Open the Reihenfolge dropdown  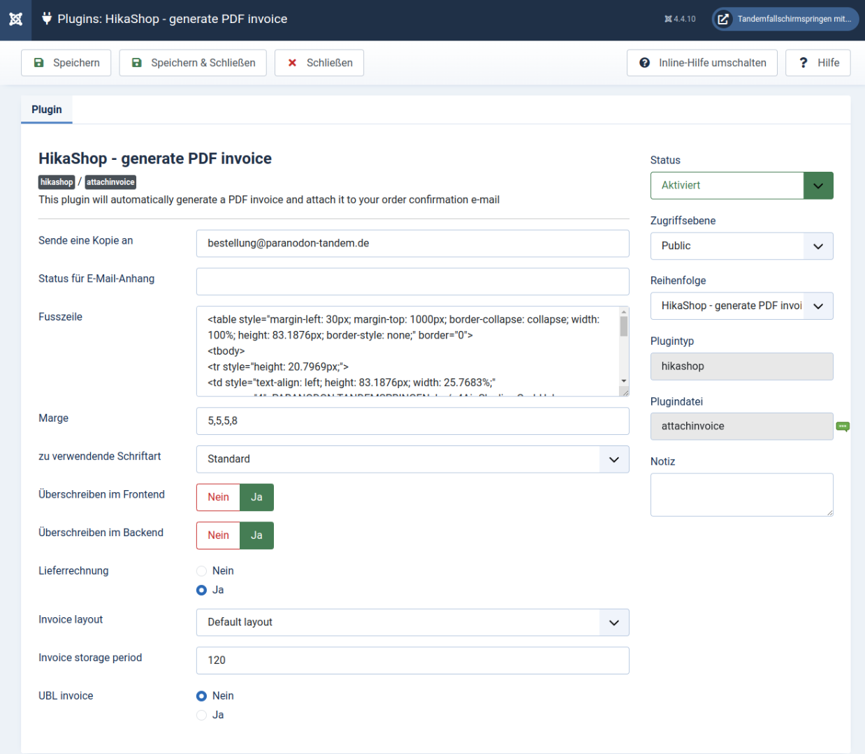(x=742, y=306)
